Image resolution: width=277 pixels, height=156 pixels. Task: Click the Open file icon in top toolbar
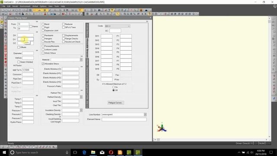(6, 10)
